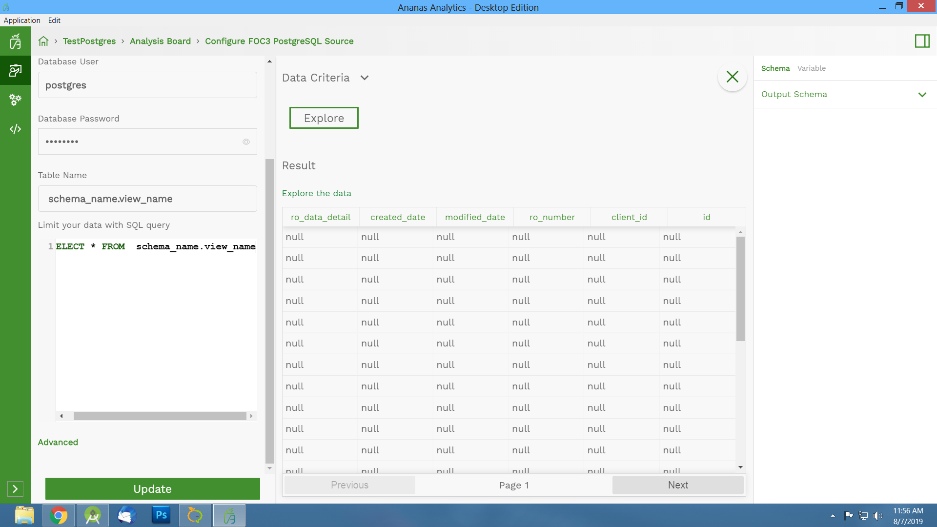Collapse the Output Schema section
The height and width of the screenshot is (527, 937).
922,95
